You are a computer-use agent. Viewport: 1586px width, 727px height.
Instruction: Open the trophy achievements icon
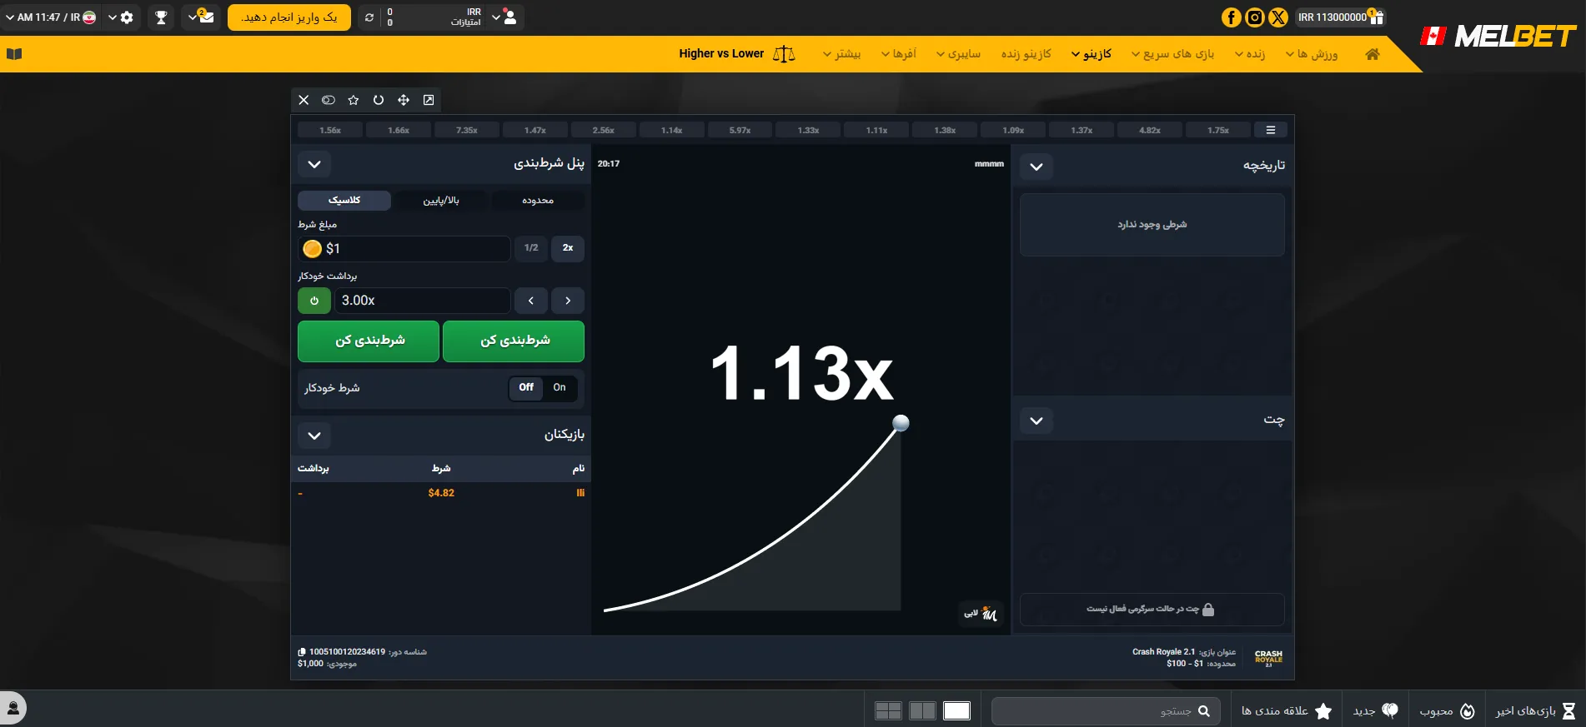pos(161,17)
